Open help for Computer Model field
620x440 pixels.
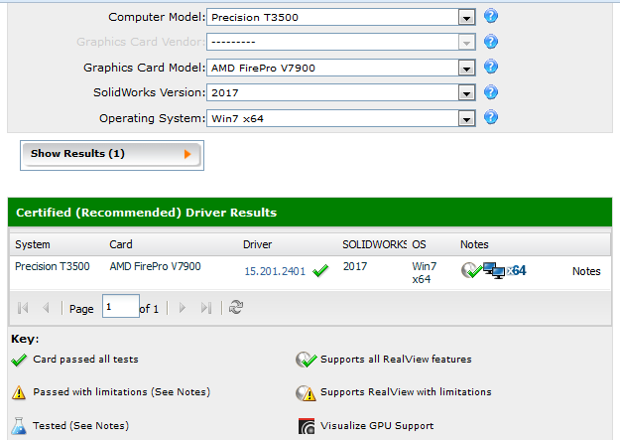491,16
